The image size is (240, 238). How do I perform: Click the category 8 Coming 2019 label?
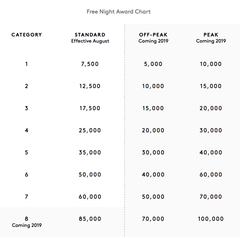click(27, 225)
